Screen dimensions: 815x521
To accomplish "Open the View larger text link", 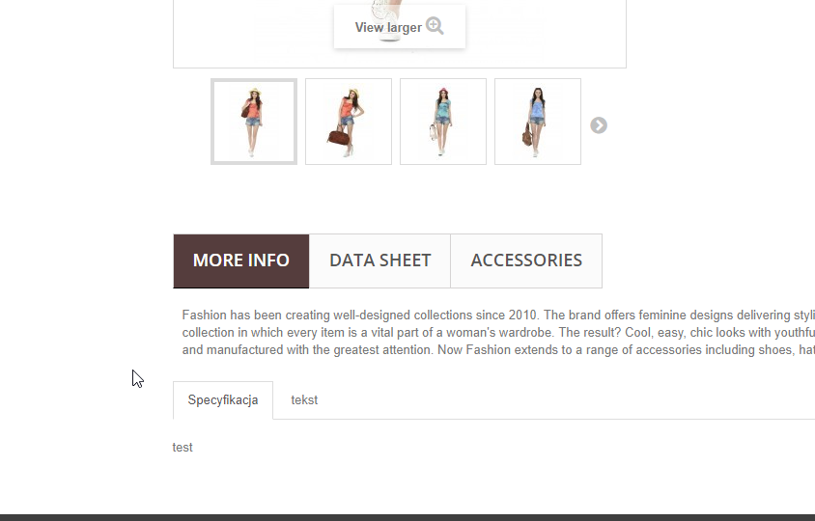I will click(x=388, y=28).
